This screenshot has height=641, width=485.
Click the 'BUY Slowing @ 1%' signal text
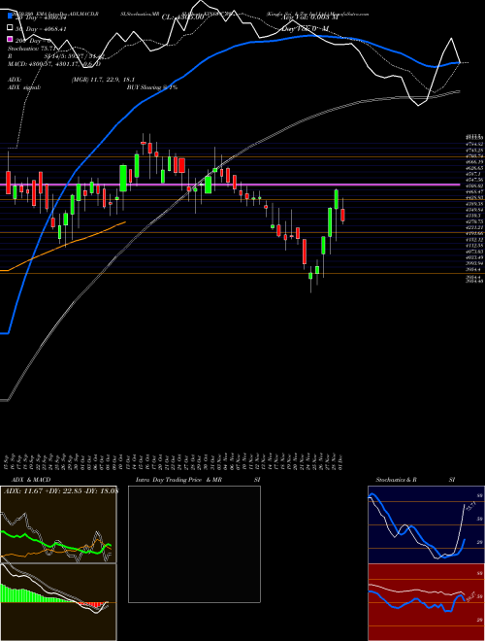[x=152, y=87]
